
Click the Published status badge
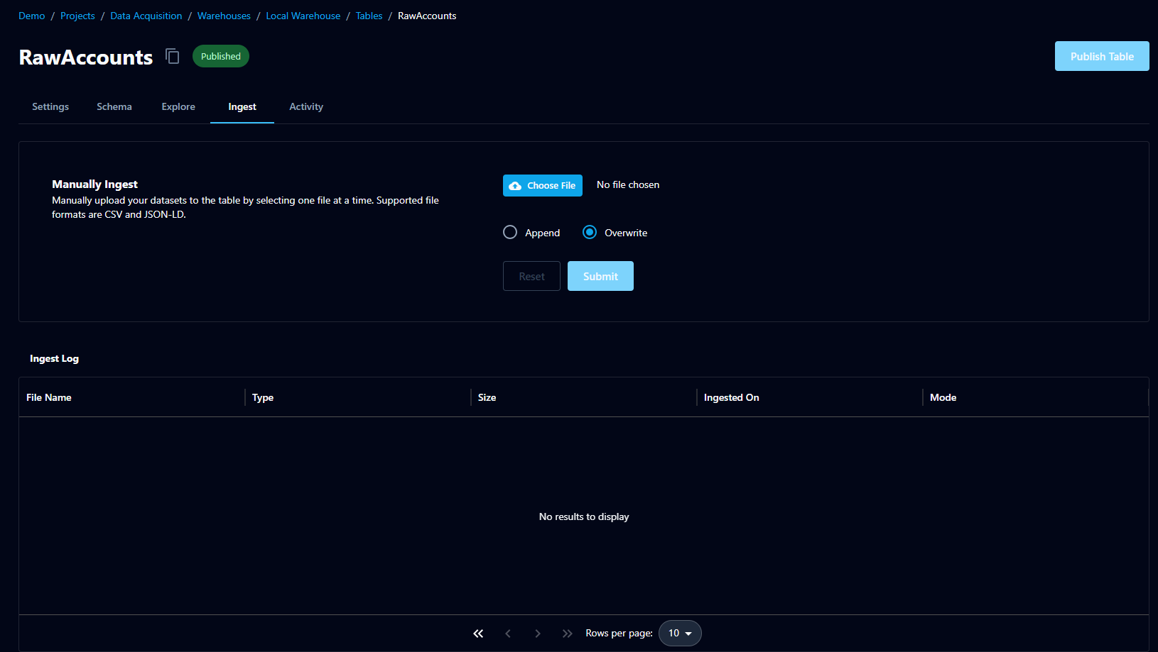point(221,56)
